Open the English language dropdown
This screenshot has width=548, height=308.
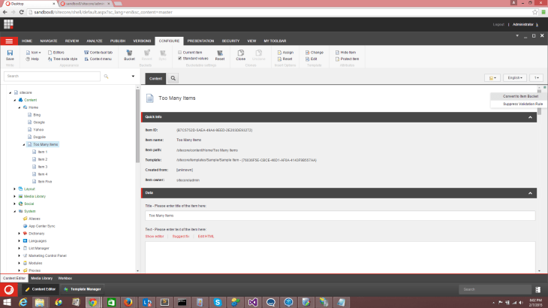coord(514,77)
